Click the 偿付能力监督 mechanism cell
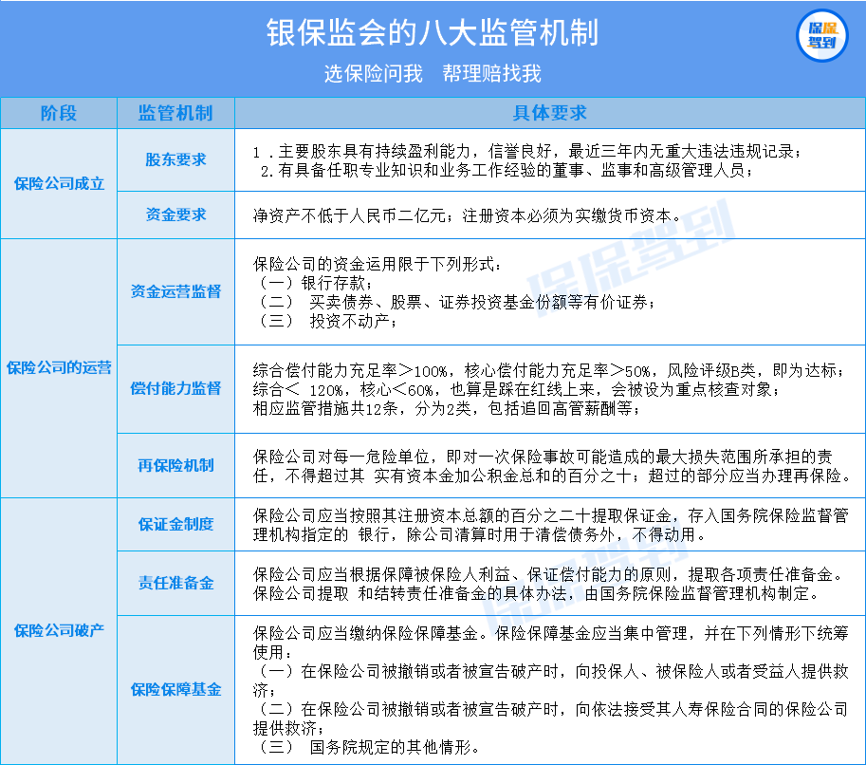The image size is (866, 765). [x=175, y=388]
